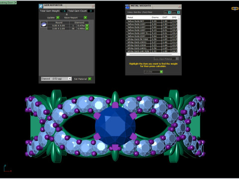Screen dimensions: 239x179
Task: Click the first cyan stepper in Metal Weights
Action: tap(169, 12)
